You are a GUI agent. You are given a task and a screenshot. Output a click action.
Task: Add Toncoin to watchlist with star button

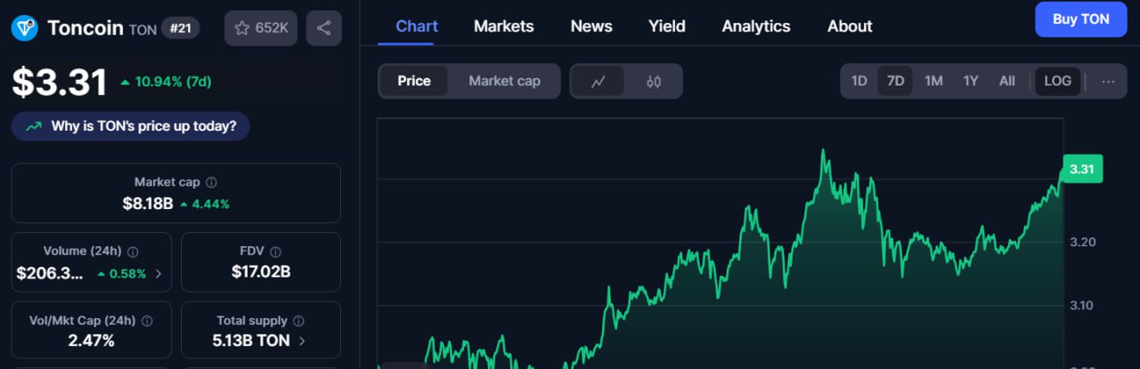click(x=261, y=28)
